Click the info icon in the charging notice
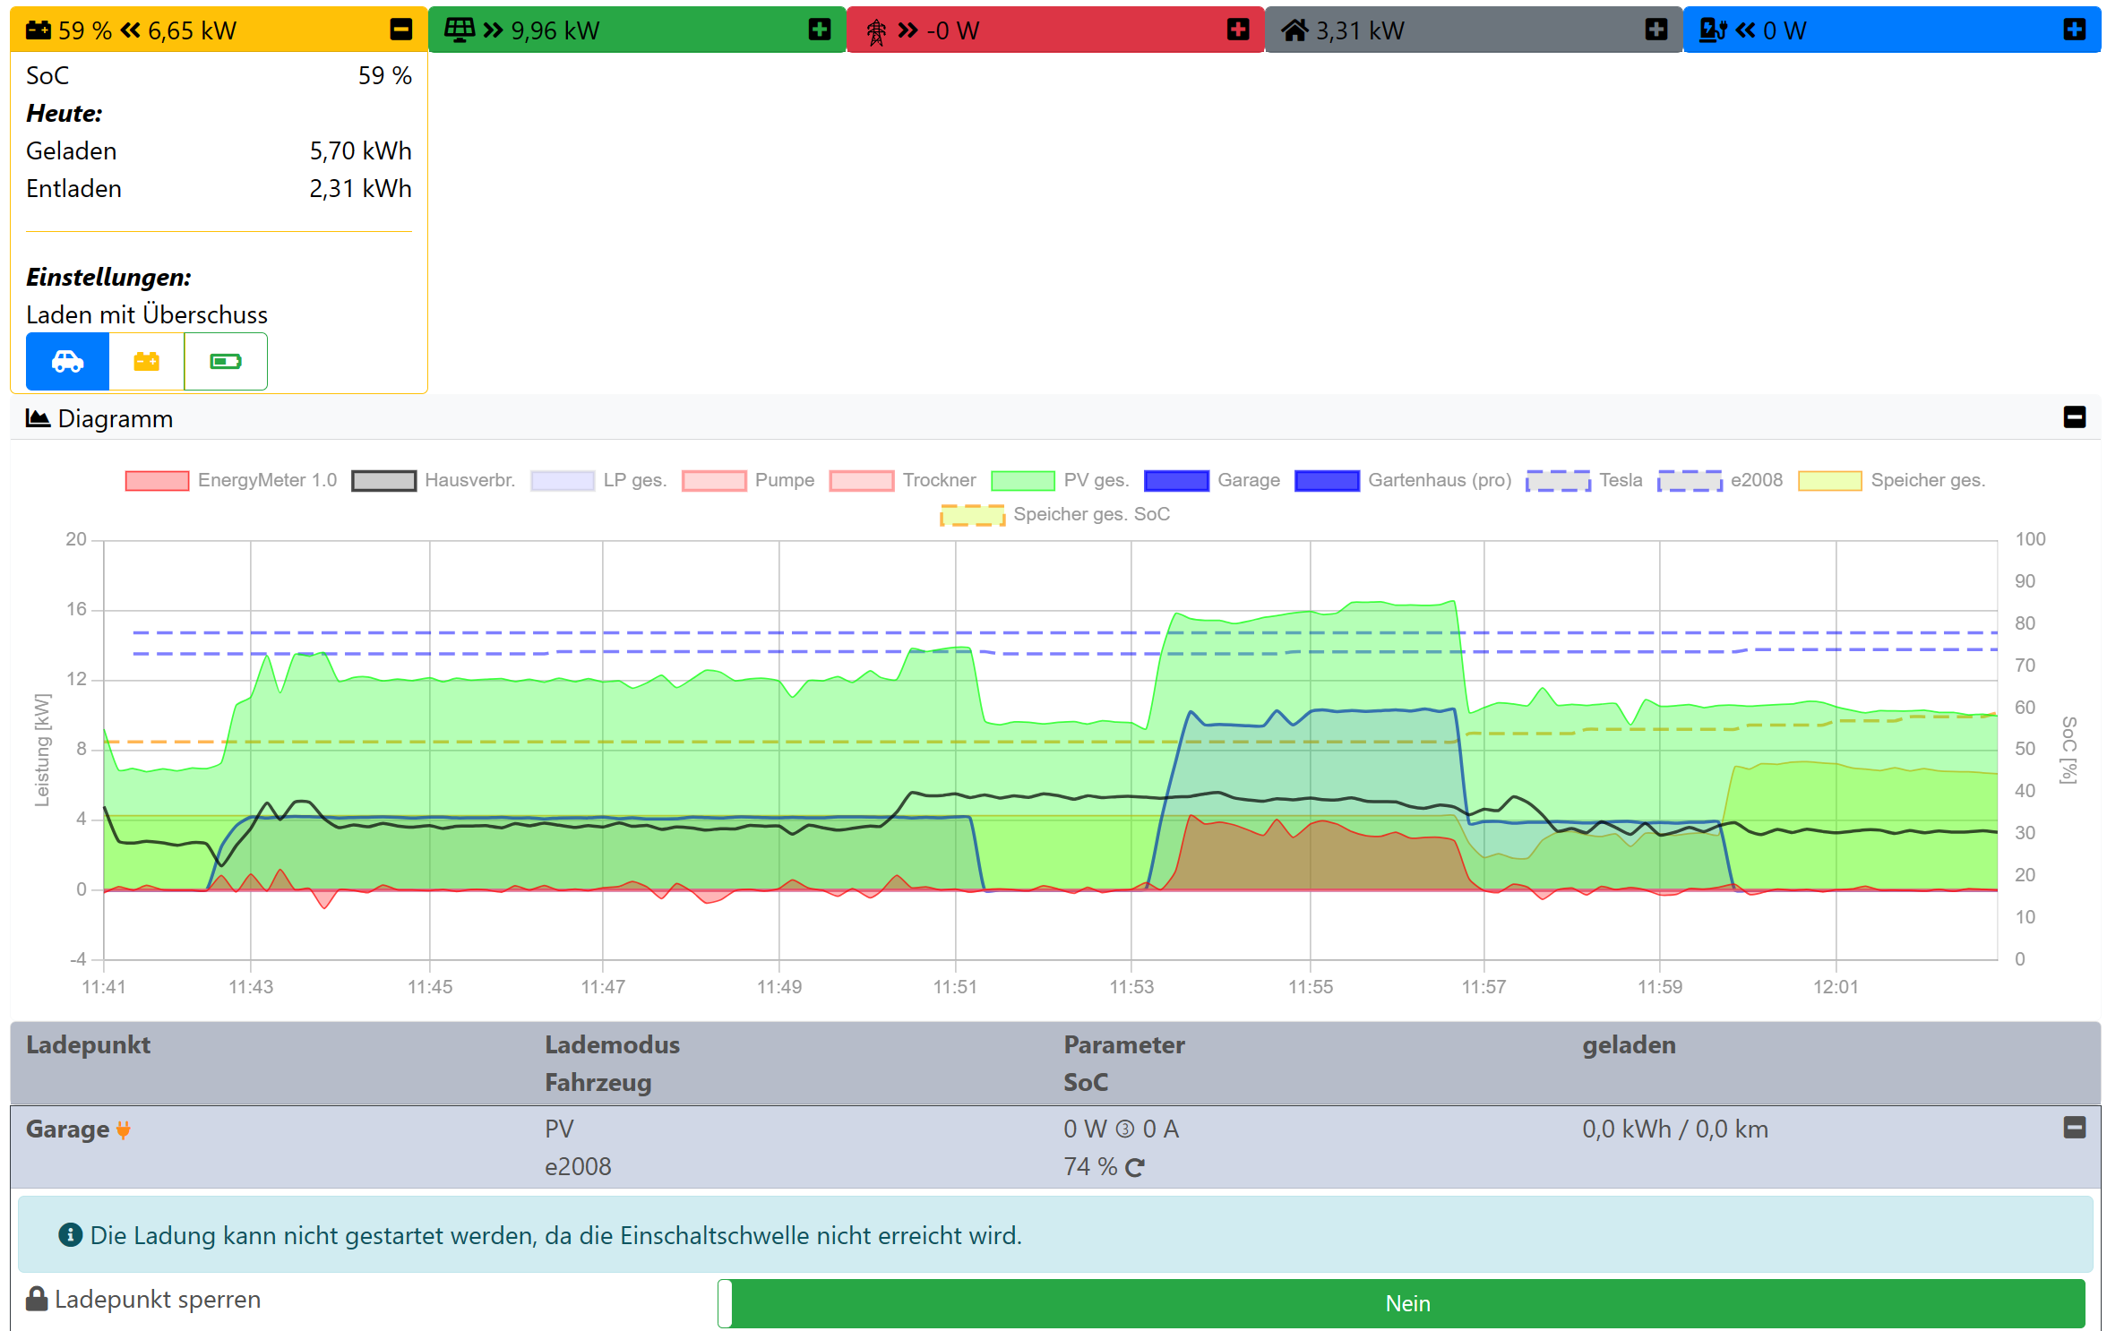2107x1331 pixels. [x=70, y=1235]
